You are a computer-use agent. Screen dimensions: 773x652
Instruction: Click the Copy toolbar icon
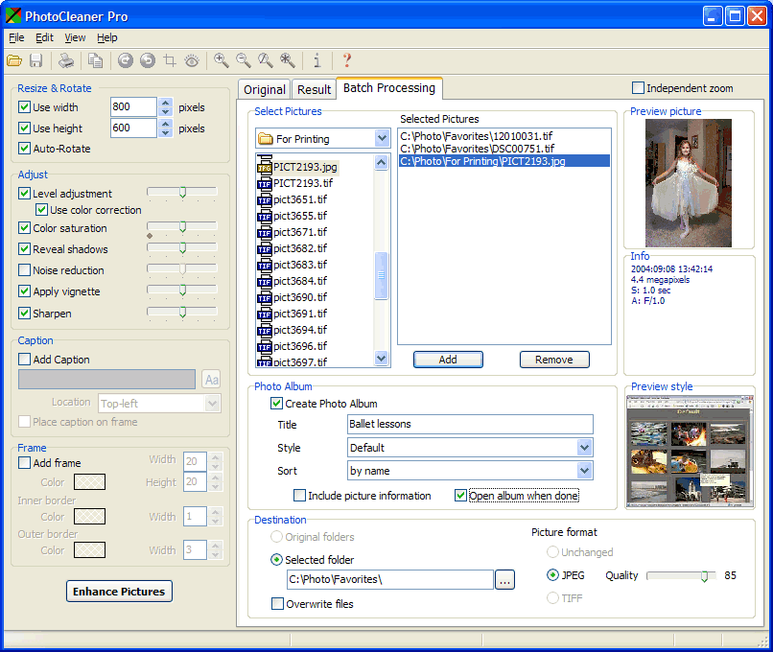[95, 61]
